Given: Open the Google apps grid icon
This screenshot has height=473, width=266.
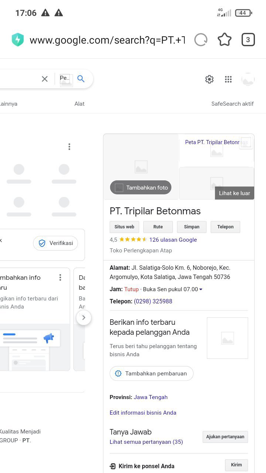Looking at the screenshot, I should pos(228,79).
